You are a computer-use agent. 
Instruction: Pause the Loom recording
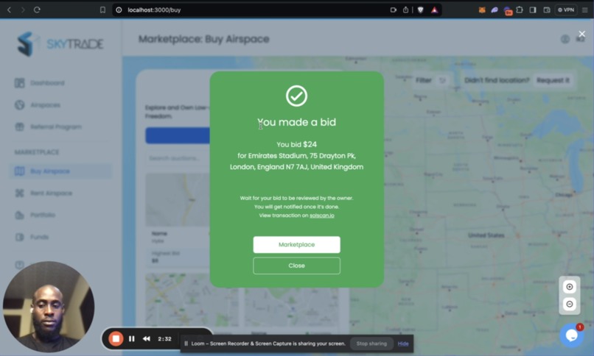click(131, 338)
